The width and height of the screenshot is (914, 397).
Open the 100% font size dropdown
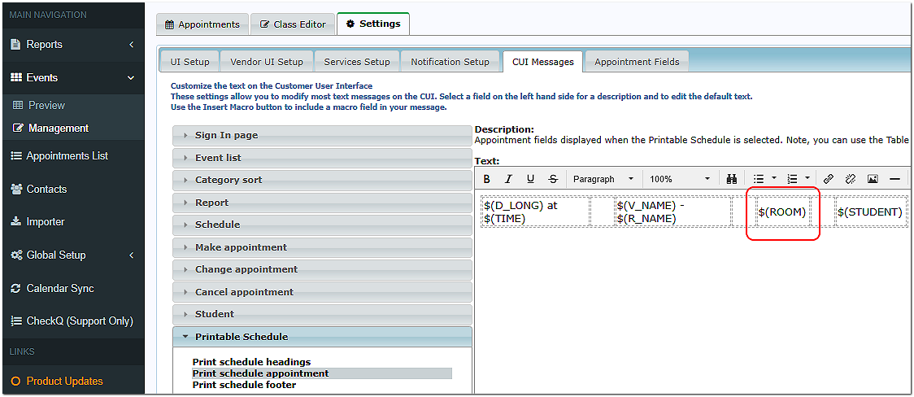coord(680,179)
